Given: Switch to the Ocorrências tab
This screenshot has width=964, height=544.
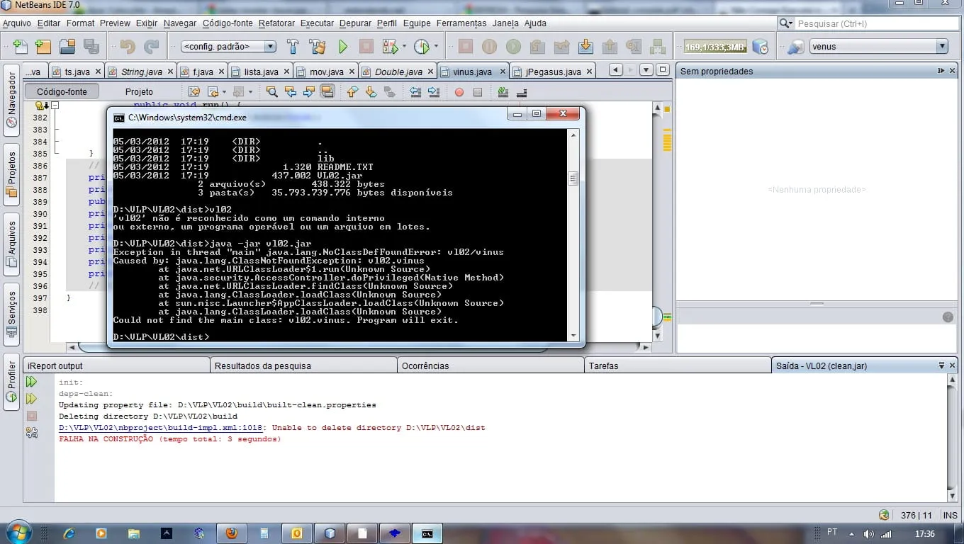Looking at the screenshot, I should (491, 365).
